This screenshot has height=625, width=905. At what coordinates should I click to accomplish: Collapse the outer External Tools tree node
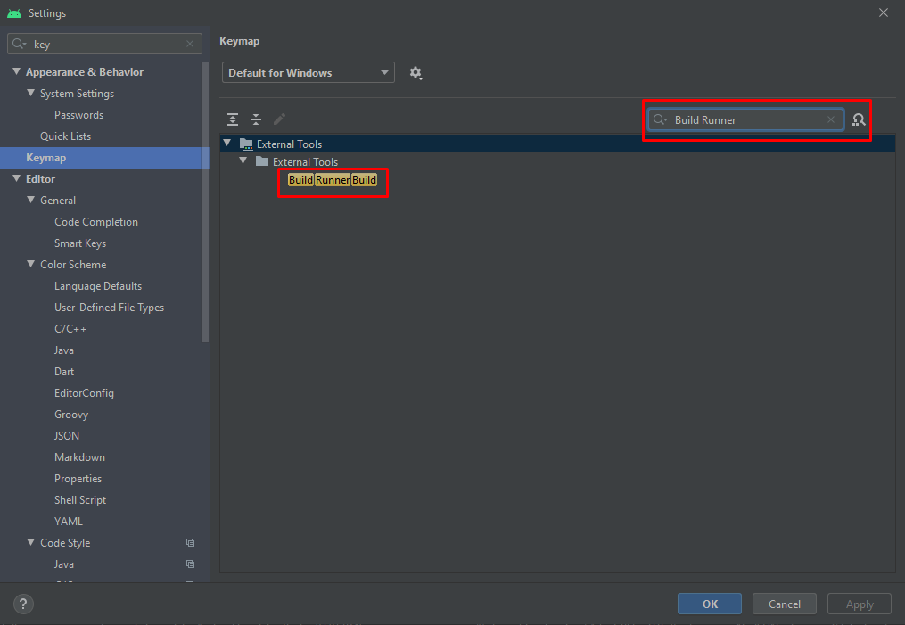point(226,144)
